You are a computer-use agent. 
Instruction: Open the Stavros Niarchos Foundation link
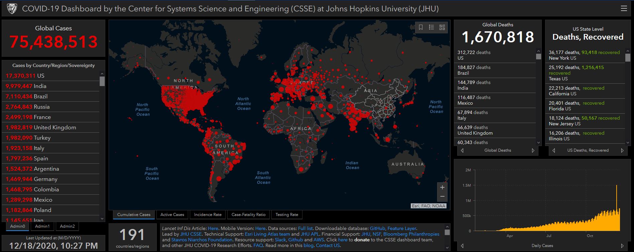[202, 240]
